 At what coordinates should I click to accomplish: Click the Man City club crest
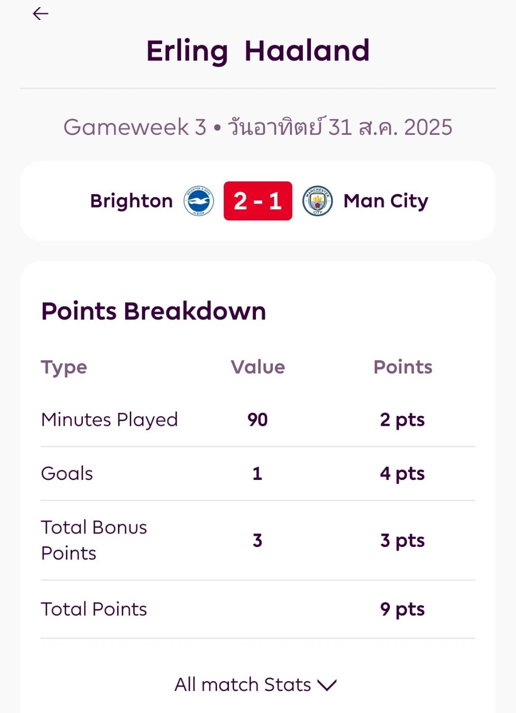coord(317,201)
